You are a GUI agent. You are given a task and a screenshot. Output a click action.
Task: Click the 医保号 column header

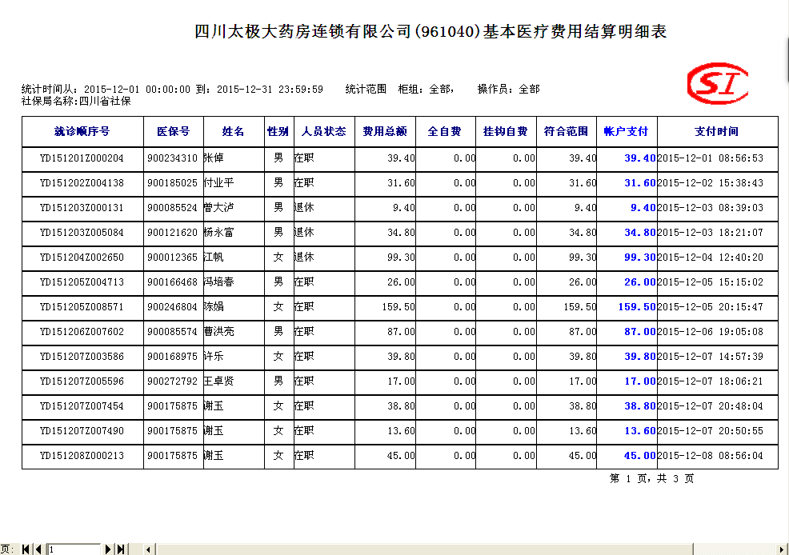[x=173, y=132]
